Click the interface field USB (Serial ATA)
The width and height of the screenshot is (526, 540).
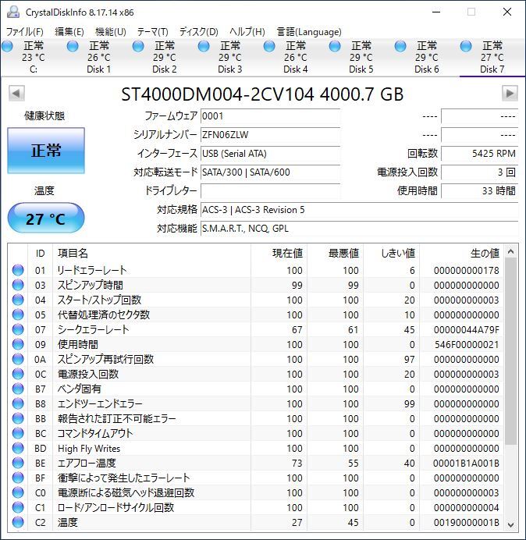point(270,153)
